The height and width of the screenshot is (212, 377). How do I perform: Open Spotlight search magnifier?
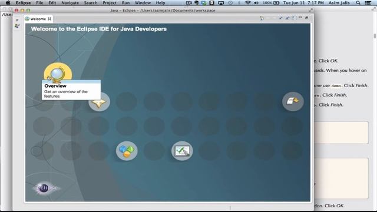358,3
